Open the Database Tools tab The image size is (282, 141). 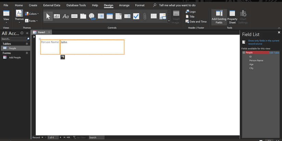(76, 5)
